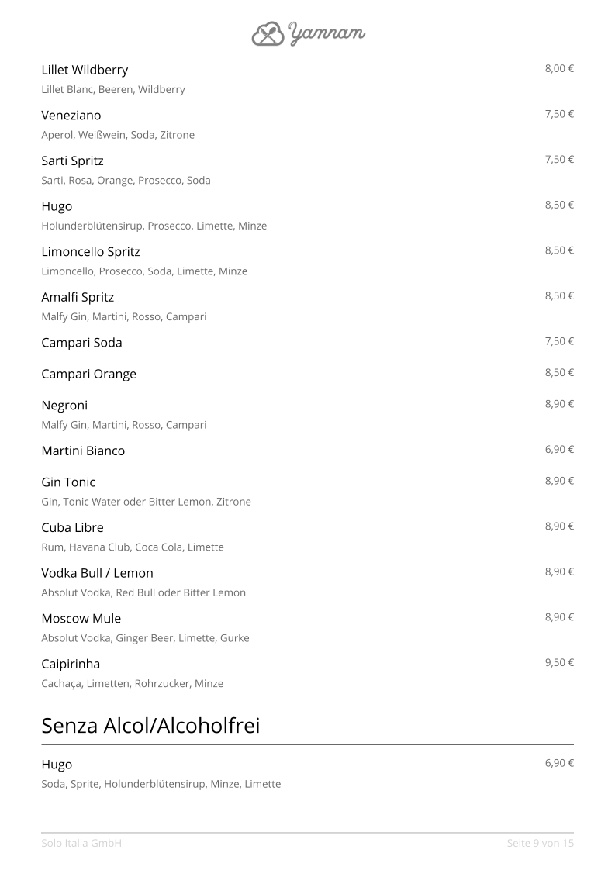Select the Sarti Spritz entry
Screen dimensions: 615x870
click(72, 161)
